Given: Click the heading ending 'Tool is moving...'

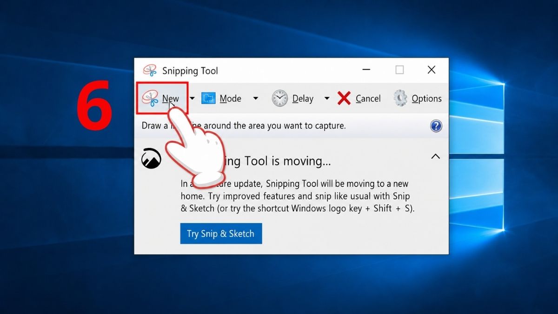Looking at the screenshot, I should [277, 161].
